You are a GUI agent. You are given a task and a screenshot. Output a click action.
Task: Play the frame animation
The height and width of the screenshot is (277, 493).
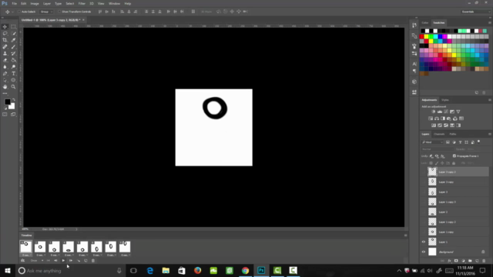click(x=63, y=261)
